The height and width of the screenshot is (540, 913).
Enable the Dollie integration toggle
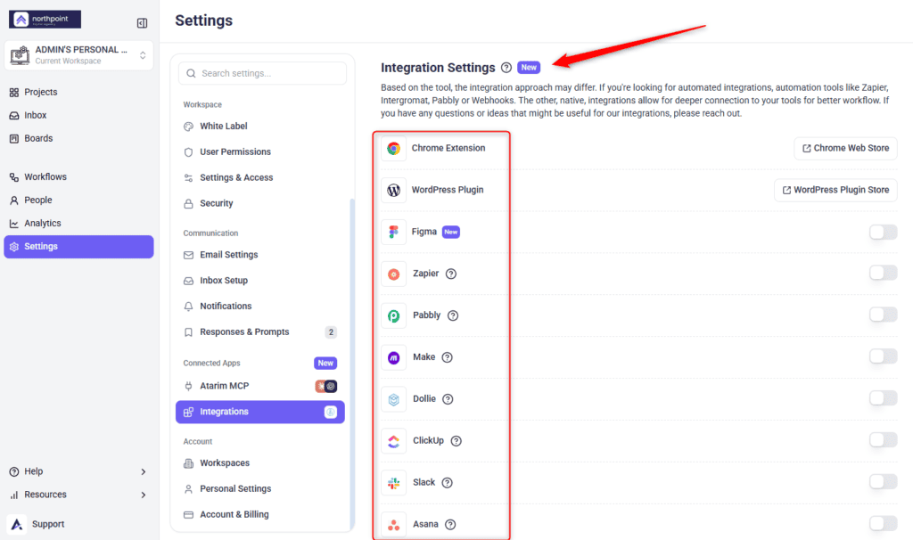point(884,398)
